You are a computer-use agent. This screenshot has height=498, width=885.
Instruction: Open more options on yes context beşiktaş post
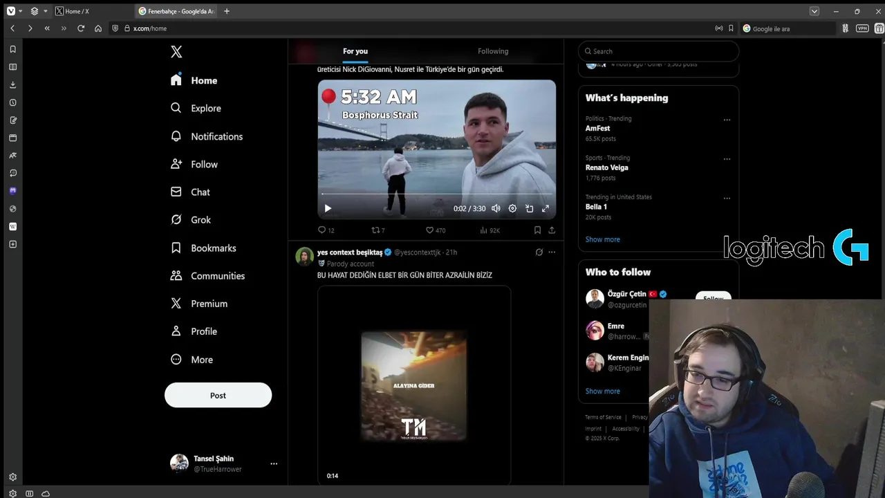552,252
